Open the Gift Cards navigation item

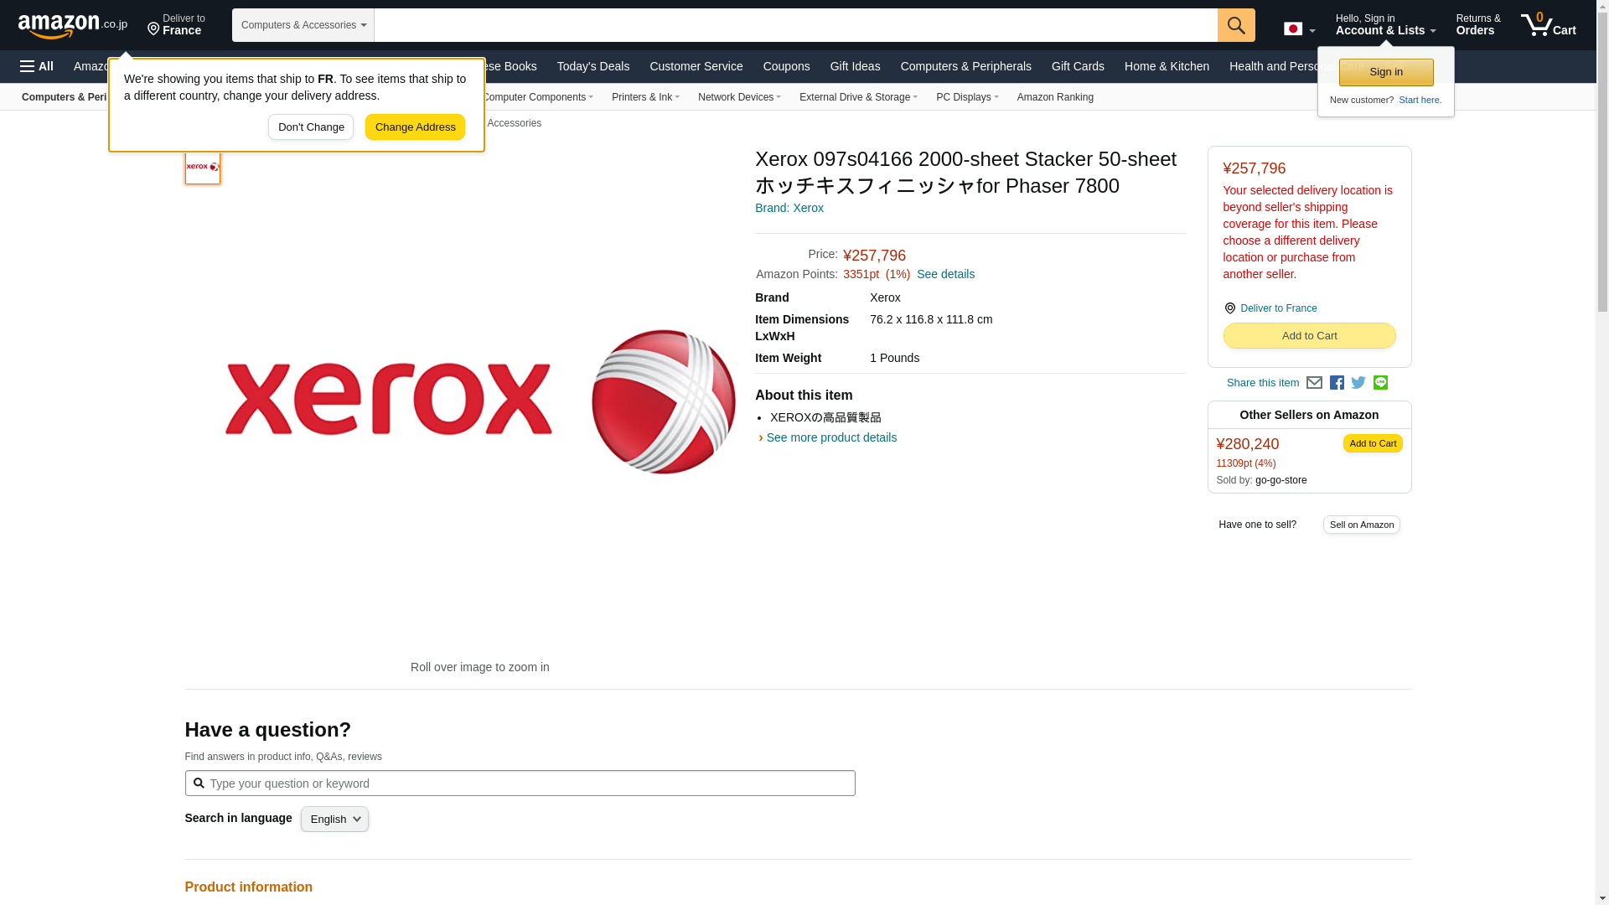(x=1077, y=66)
